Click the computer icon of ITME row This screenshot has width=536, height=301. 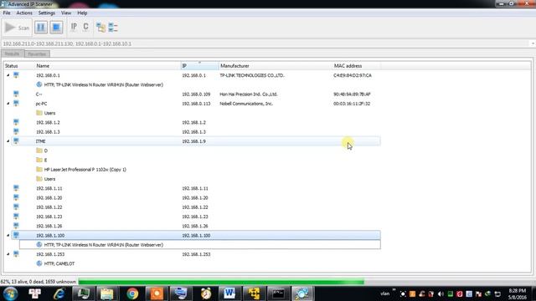[x=16, y=141]
